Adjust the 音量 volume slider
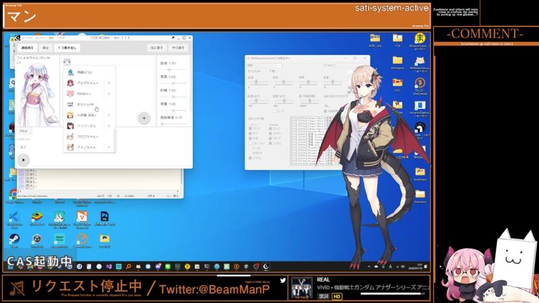 pos(173,110)
